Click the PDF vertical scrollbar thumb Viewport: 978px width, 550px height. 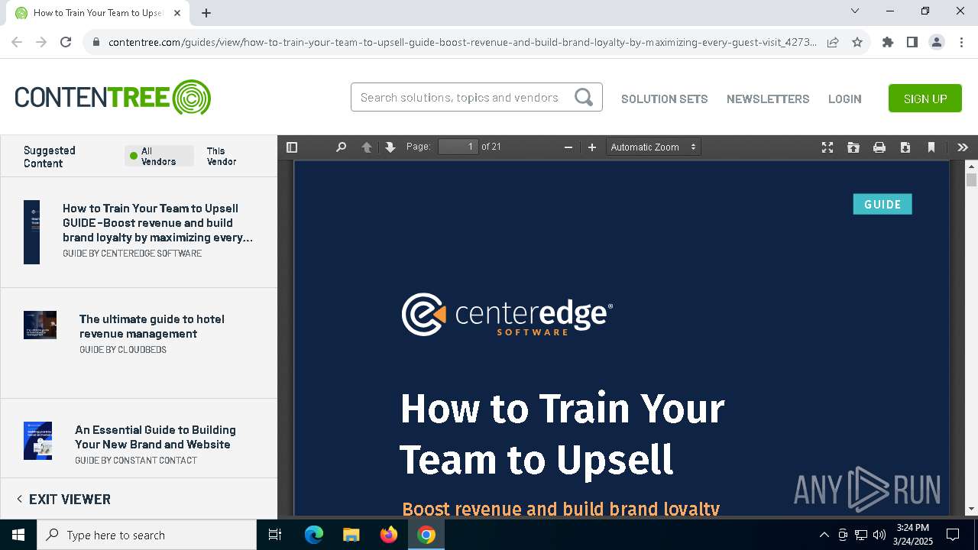pos(971,180)
